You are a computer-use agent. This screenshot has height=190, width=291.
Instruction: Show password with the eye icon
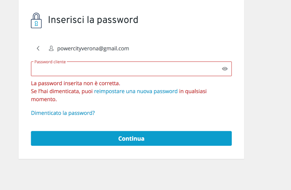(225, 69)
